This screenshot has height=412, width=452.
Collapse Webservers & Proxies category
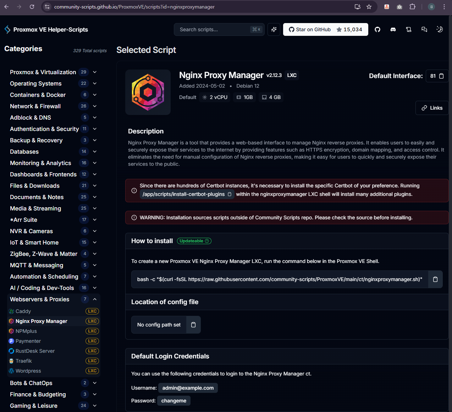(x=53, y=299)
